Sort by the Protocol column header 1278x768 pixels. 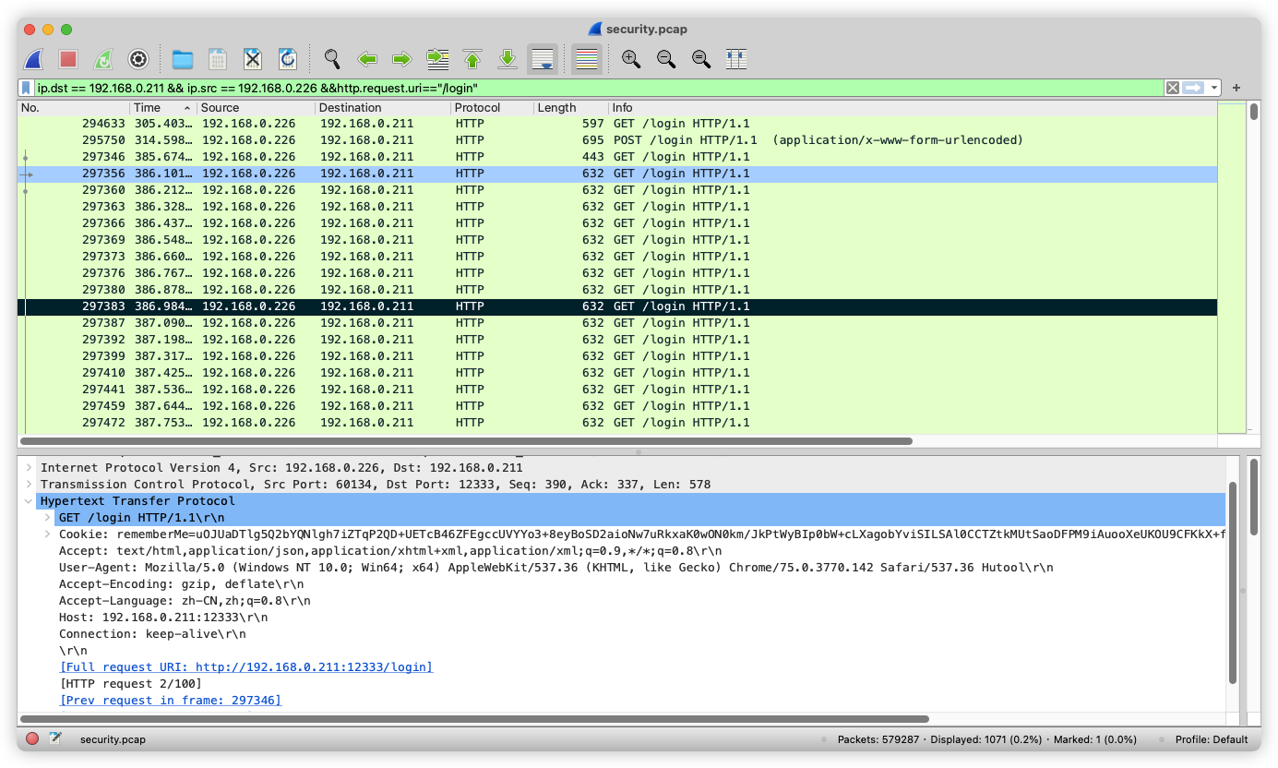point(493,108)
